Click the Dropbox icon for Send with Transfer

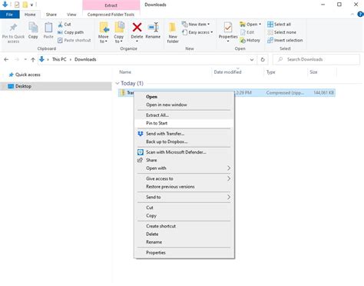coord(141,134)
